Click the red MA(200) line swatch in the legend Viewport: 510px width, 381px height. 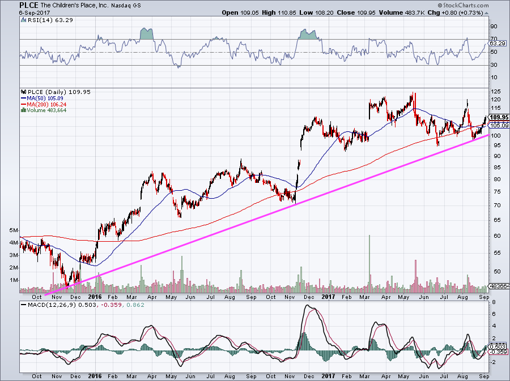point(23,104)
